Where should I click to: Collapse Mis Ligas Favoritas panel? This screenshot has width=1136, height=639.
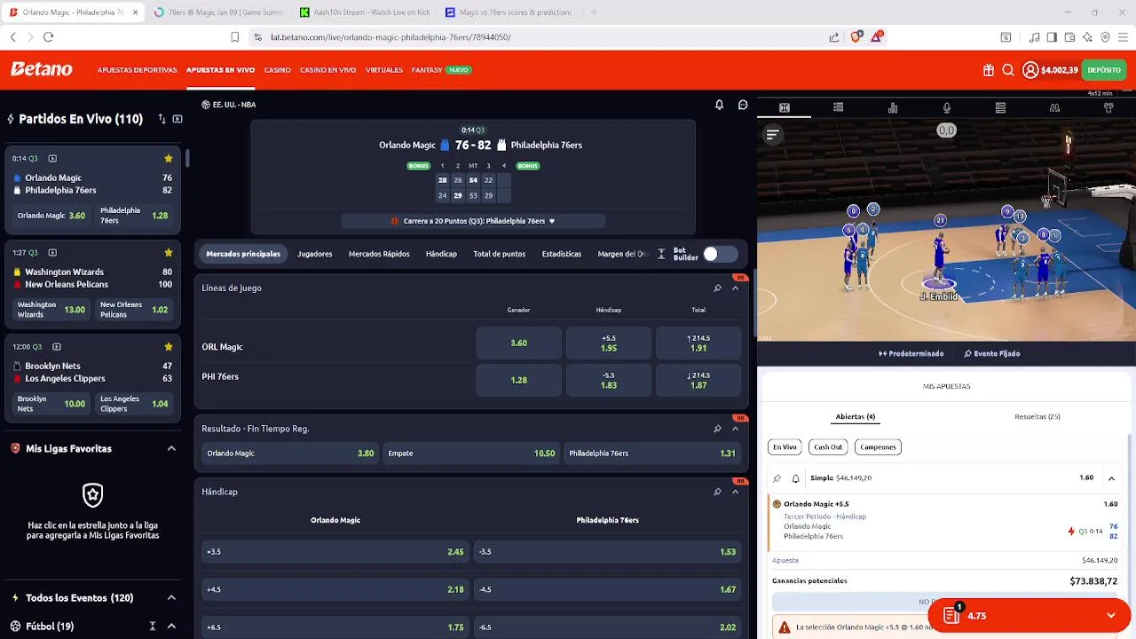(171, 449)
